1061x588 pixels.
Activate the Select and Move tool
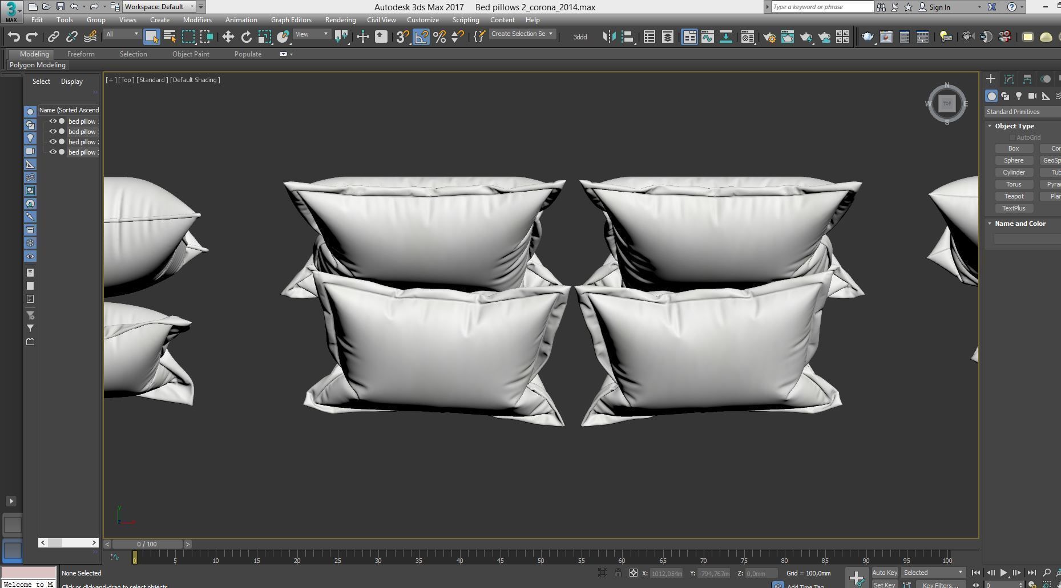[228, 37]
